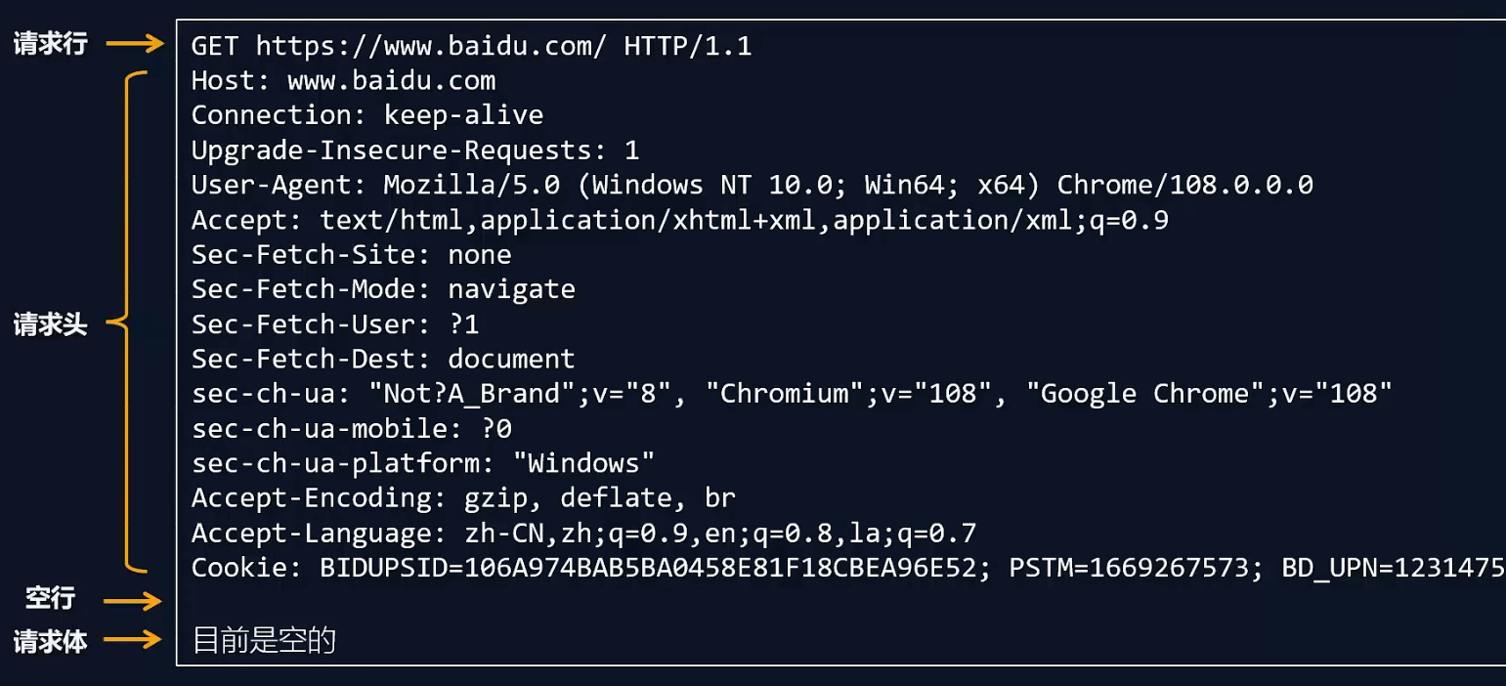1506x686 pixels.
Task: Click the Accept-Encoding: gzip, deflate, br line
Action: pos(462,498)
